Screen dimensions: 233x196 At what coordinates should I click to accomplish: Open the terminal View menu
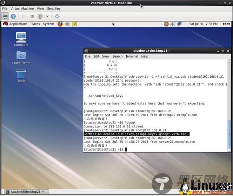click(106, 57)
